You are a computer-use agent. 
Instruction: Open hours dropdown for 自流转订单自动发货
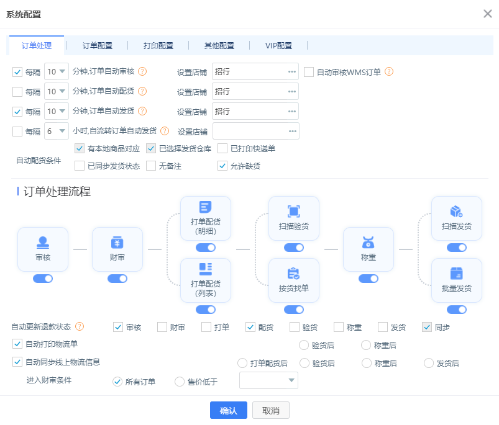[57, 131]
